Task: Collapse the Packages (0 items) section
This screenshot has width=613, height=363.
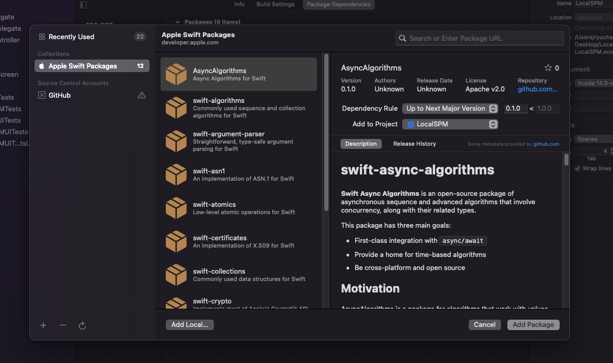Action: click(x=177, y=22)
